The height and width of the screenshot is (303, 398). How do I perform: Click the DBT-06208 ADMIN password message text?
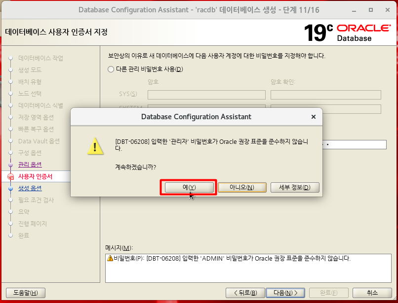[232, 258]
